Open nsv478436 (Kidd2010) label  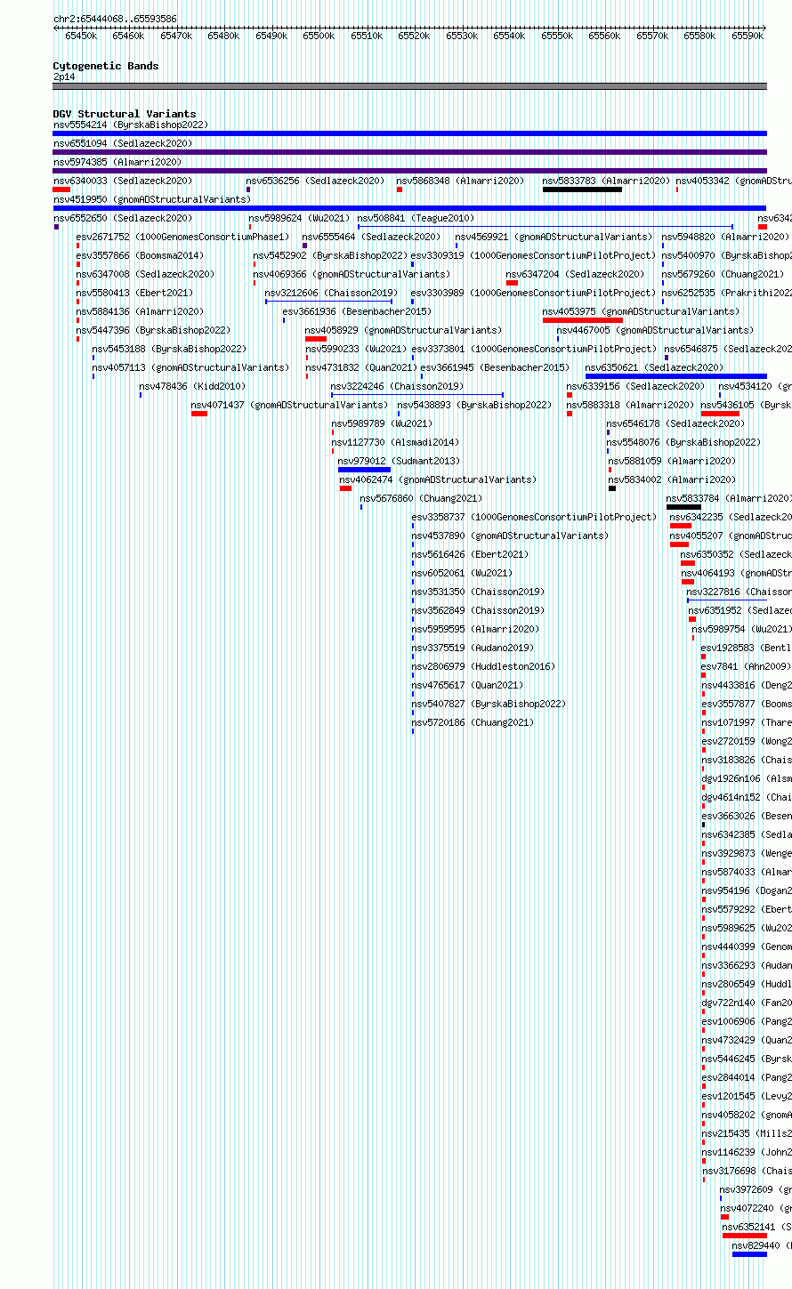tap(193, 386)
